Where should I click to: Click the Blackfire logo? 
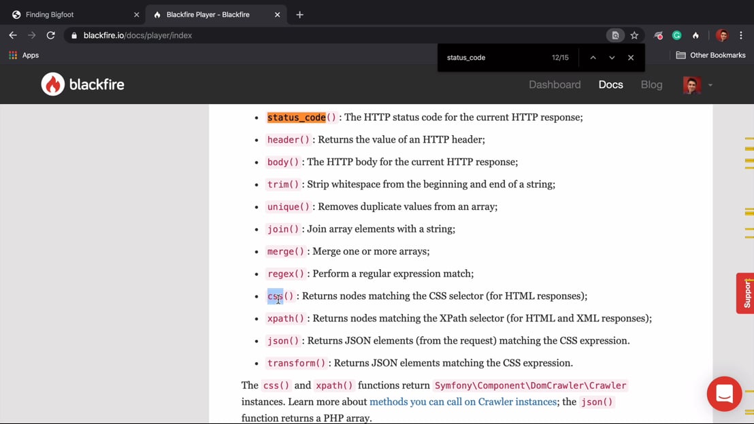click(x=83, y=84)
